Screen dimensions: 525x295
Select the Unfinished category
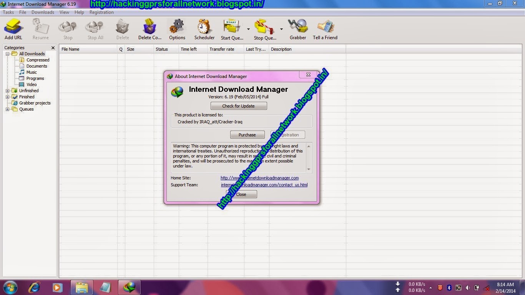pos(29,91)
